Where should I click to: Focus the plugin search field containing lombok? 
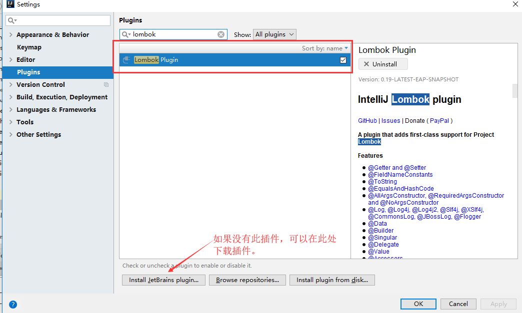(173, 34)
